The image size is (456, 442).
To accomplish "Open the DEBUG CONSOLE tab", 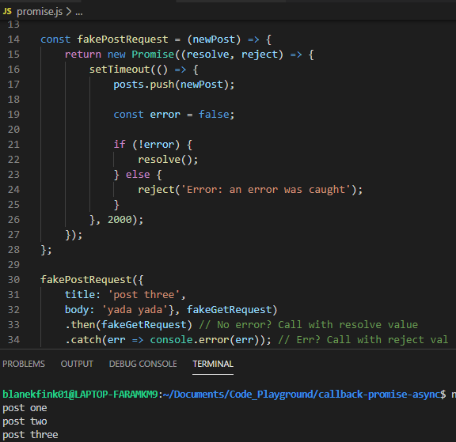I will [142, 364].
